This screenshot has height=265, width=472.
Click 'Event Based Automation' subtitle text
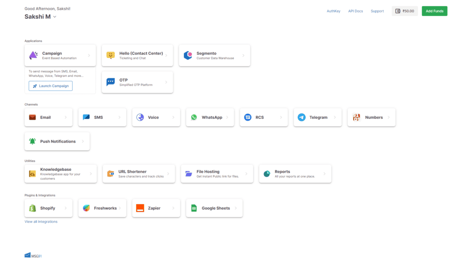pyautogui.click(x=59, y=58)
